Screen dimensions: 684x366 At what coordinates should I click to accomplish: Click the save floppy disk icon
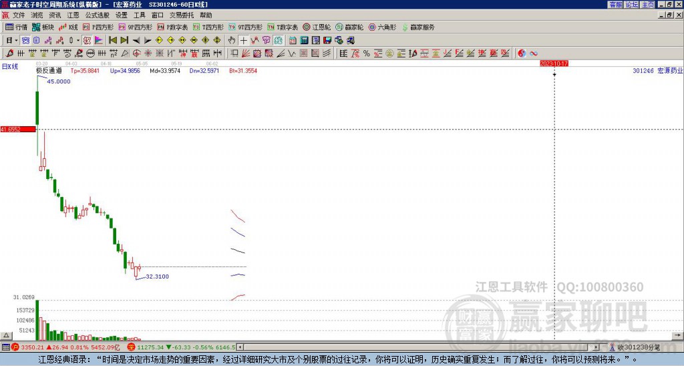(327, 40)
